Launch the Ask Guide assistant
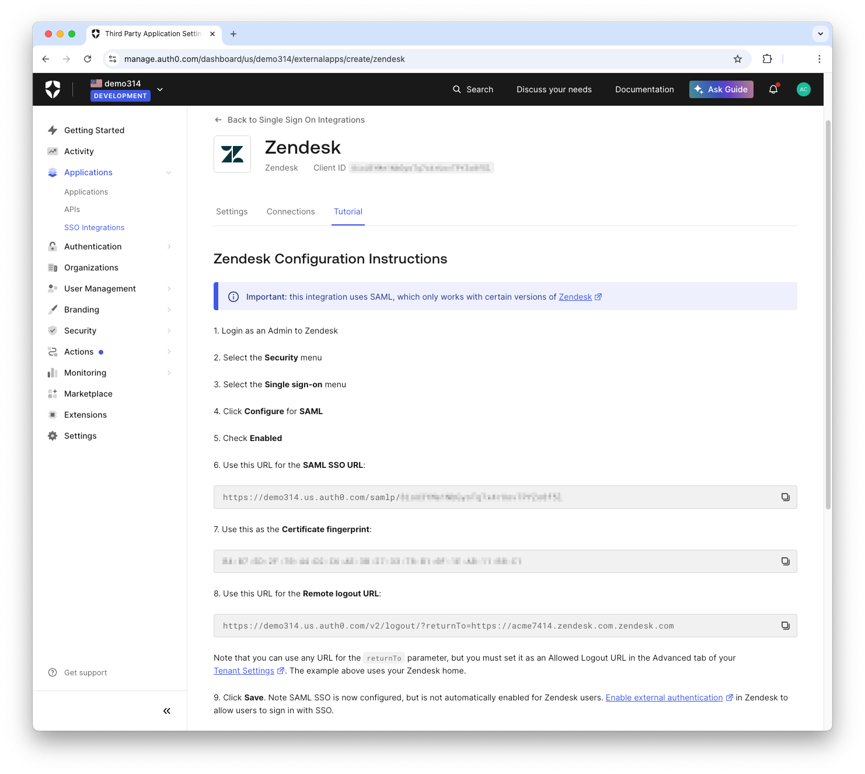The image size is (865, 774). (721, 89)
